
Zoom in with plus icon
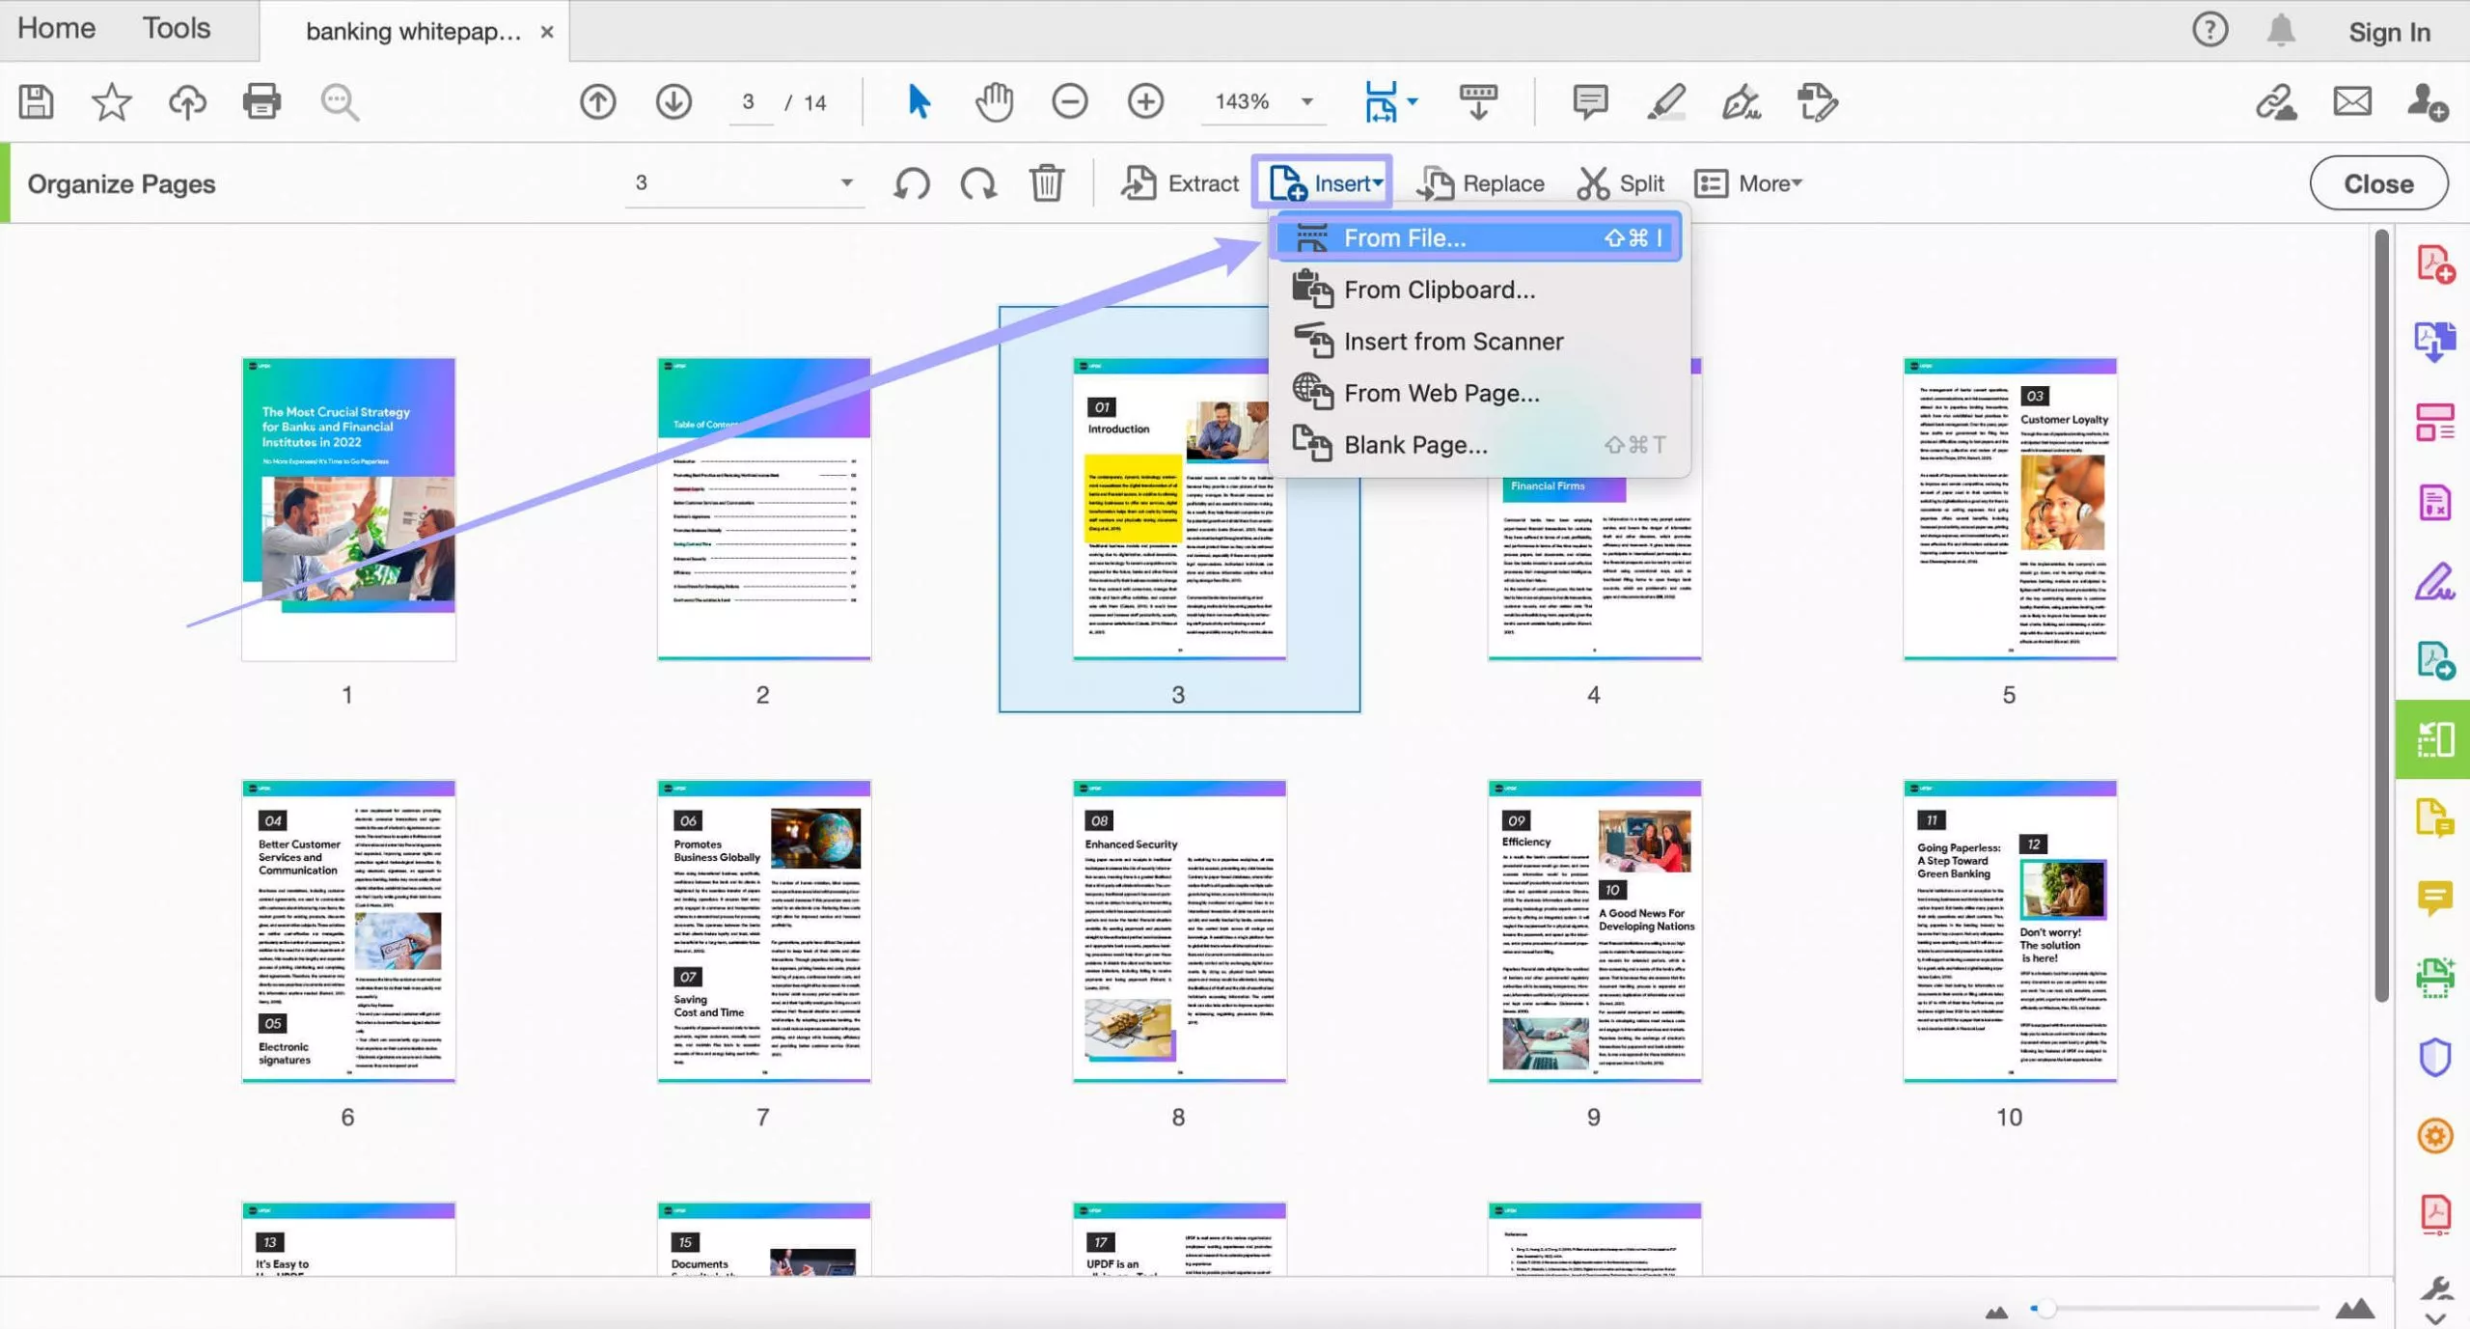coord(1145,101)
